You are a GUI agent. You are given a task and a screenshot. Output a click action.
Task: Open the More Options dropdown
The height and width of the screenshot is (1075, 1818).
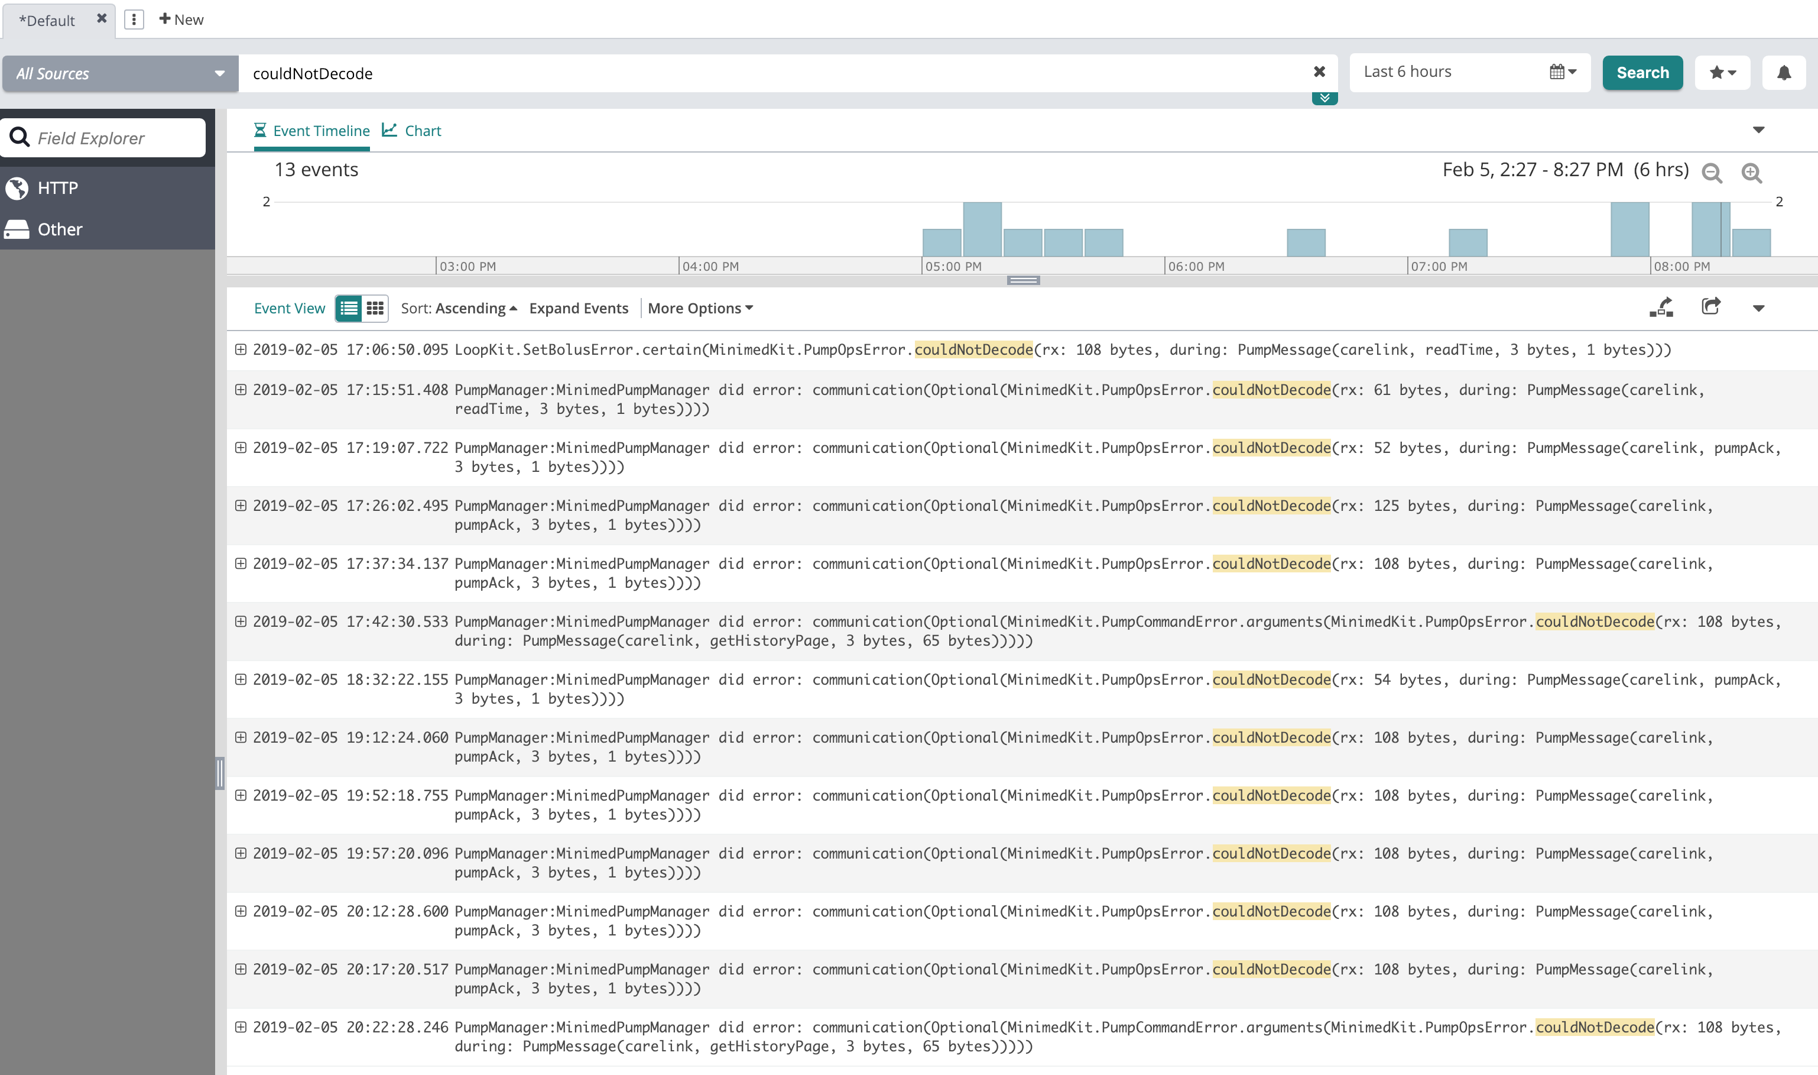pyautogui.click(x=700, y=309)
